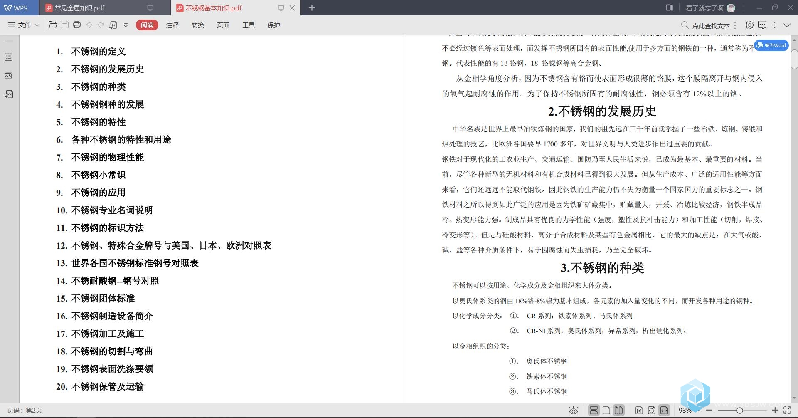The width and height of the screenshot is (798, 418).
Task: Click the display icon on 不锈钢基本知识.pdf tab
Action: click(x=281, y=8)
